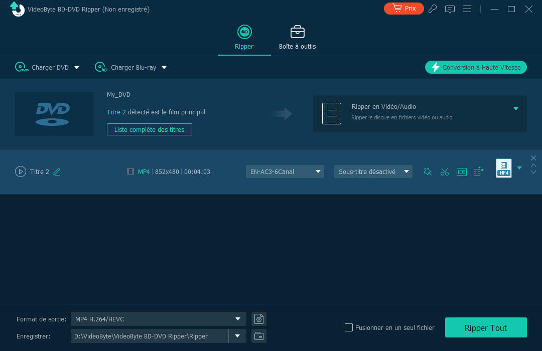Enable Conversion à Haute Vitesse
542x351 pixels.
(x=476, y=67)
